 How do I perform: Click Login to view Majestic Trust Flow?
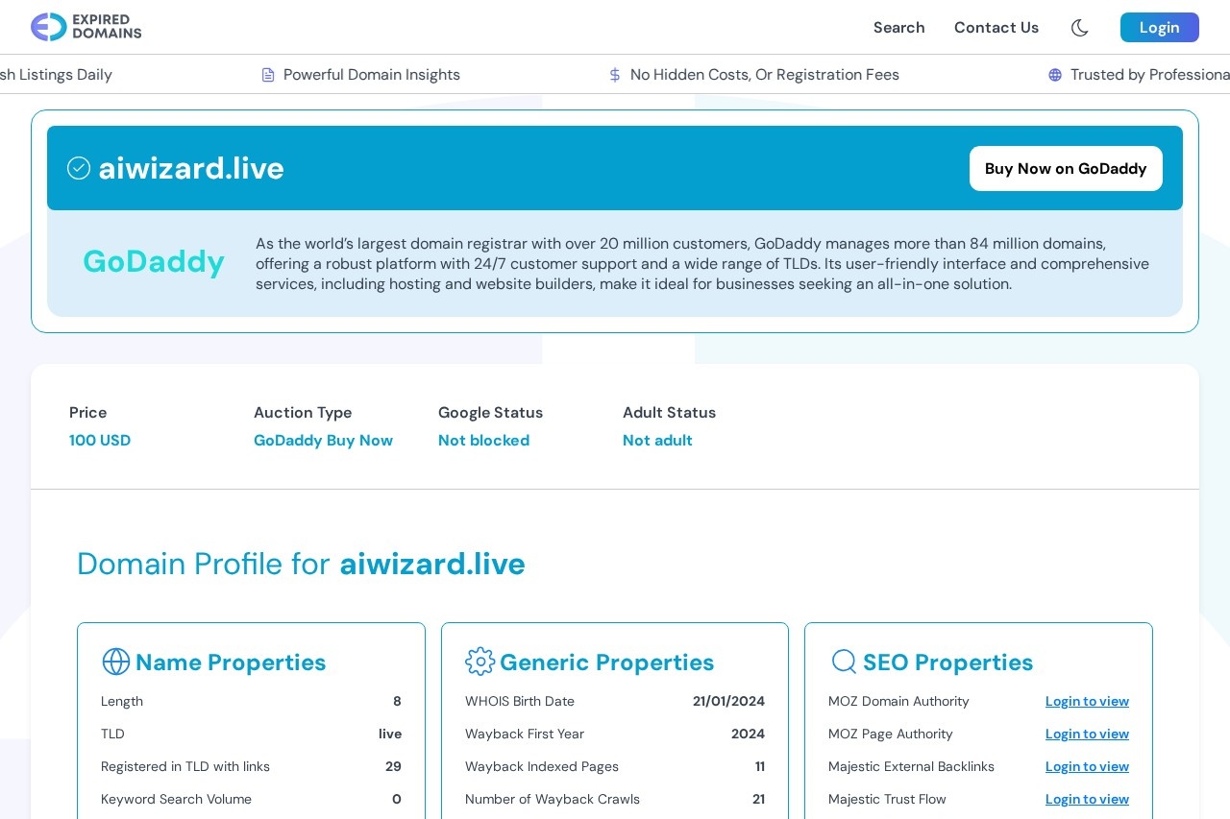tap(1087, 799)
